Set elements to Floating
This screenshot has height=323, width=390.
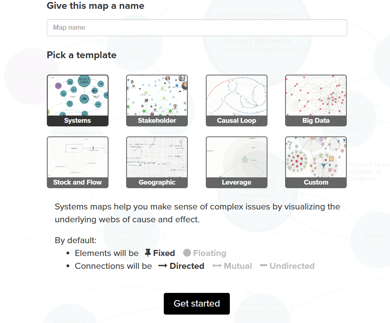[x=209, y=253]
